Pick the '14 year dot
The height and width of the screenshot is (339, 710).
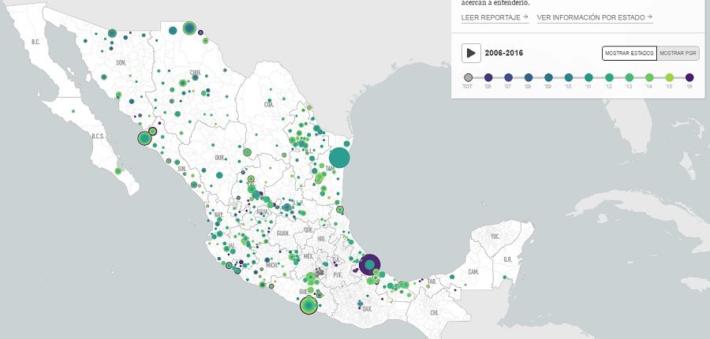pyautogui.click(x=649, y=77)
